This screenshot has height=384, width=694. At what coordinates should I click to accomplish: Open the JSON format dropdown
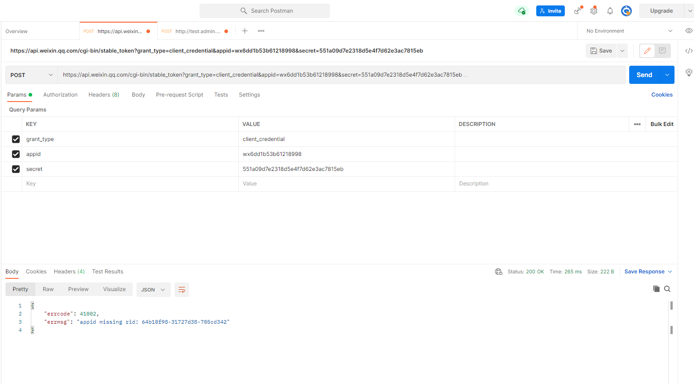(153, 290)
